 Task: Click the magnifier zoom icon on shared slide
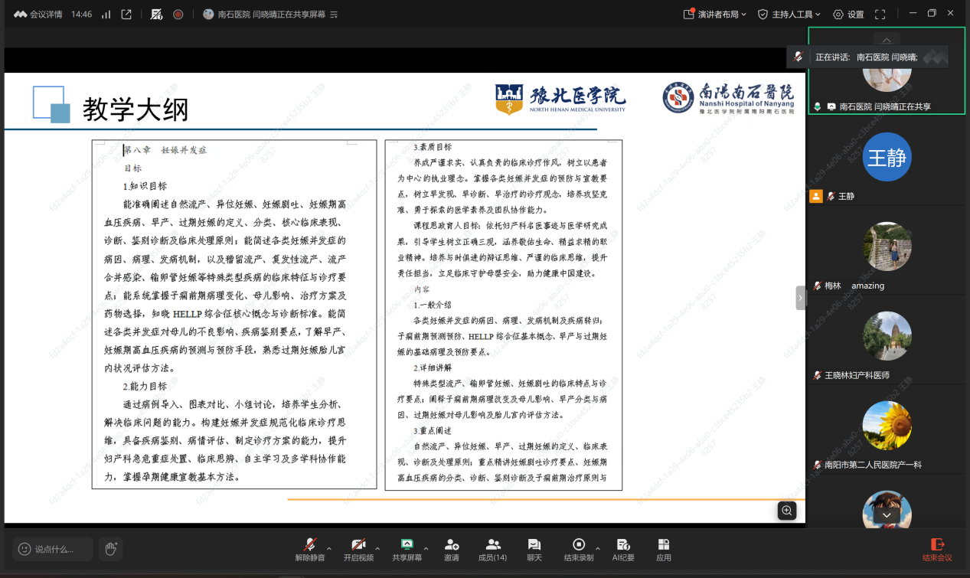(x=787, y=511)
